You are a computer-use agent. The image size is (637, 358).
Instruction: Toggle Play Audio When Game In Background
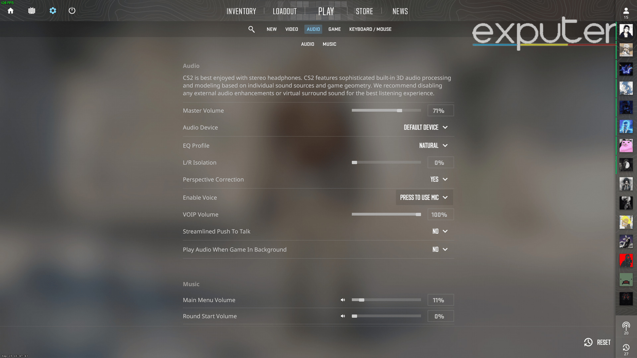[x=439, y=249]
